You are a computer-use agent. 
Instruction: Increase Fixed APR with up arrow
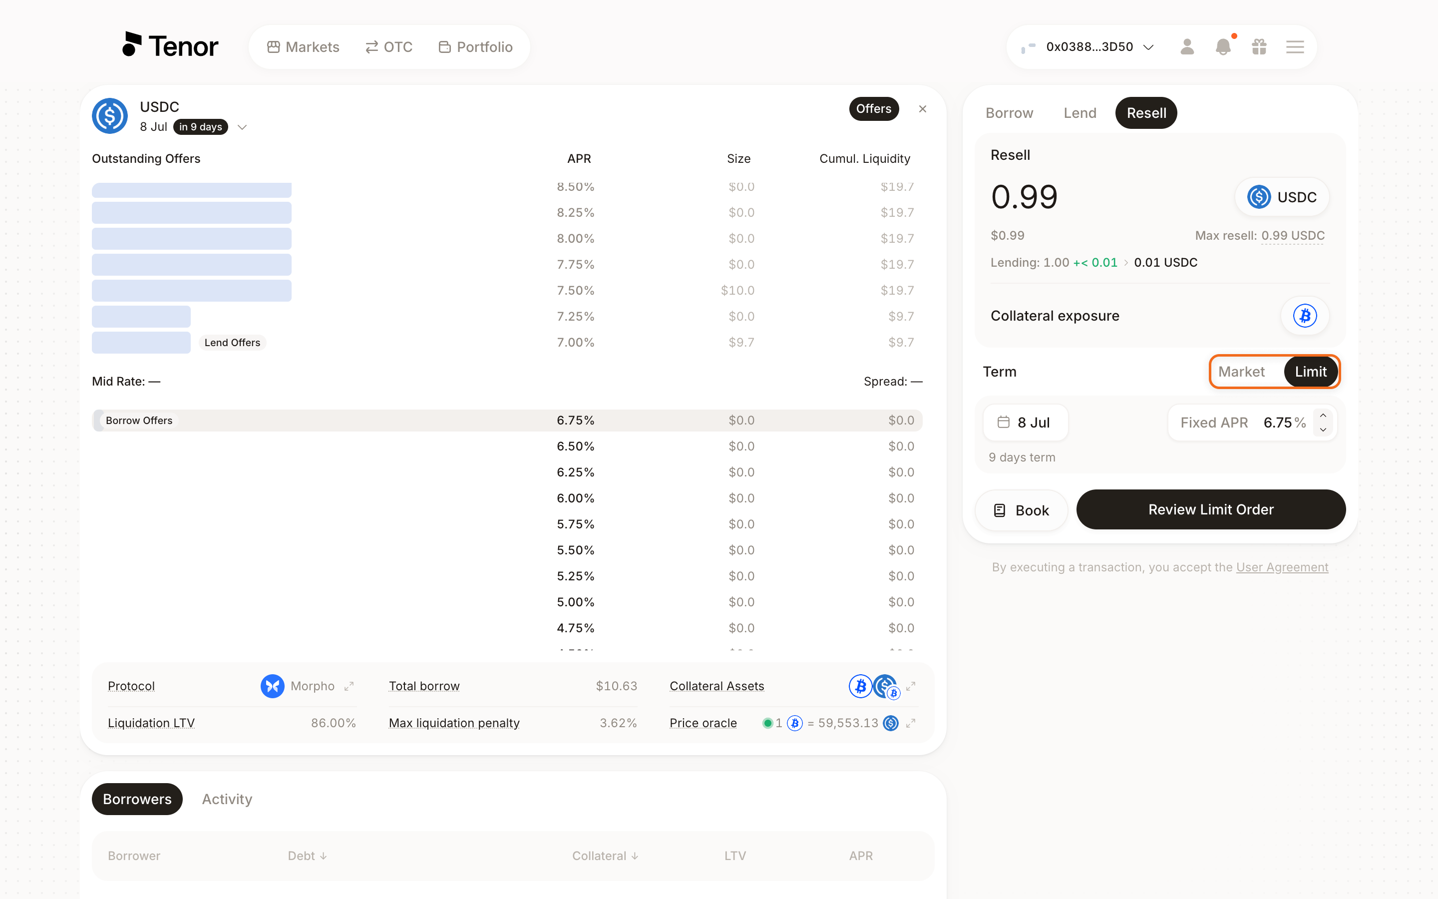pos(1323,416)
